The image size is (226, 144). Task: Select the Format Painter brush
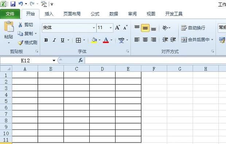pyautogui.click(x=28, y=42)
